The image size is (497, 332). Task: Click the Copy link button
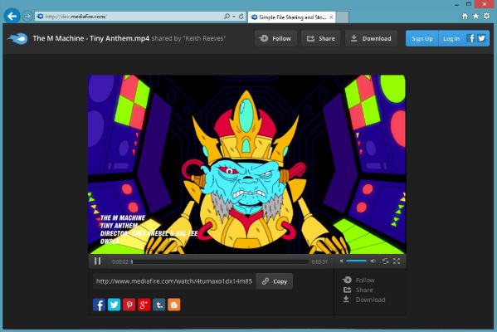tap(275, 281)
